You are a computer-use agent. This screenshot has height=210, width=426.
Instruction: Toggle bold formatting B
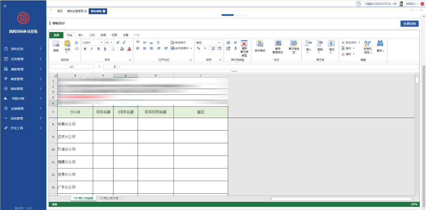(x=85, y=49)
